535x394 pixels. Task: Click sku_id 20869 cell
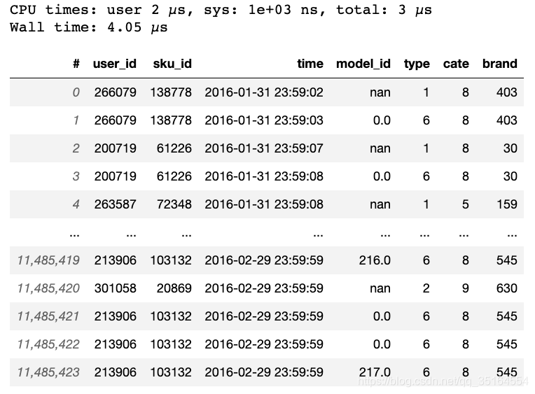coord(176,288)
